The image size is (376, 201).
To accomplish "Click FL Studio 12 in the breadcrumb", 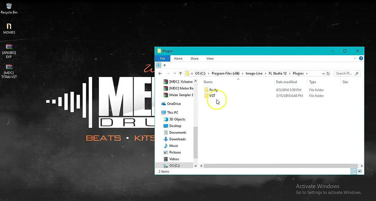I will 278,74.
